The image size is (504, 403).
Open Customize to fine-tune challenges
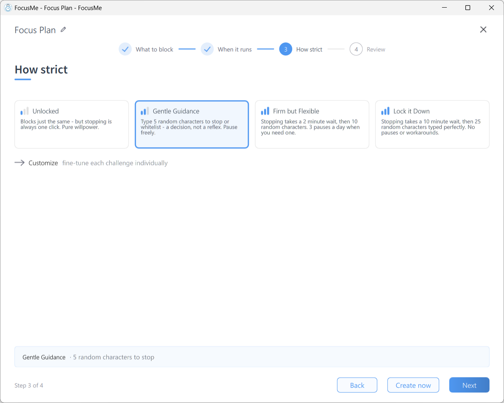tap(43, 163)
